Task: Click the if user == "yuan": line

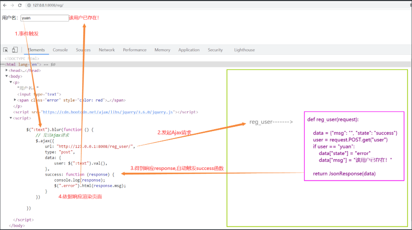Action: coord(334,146)
